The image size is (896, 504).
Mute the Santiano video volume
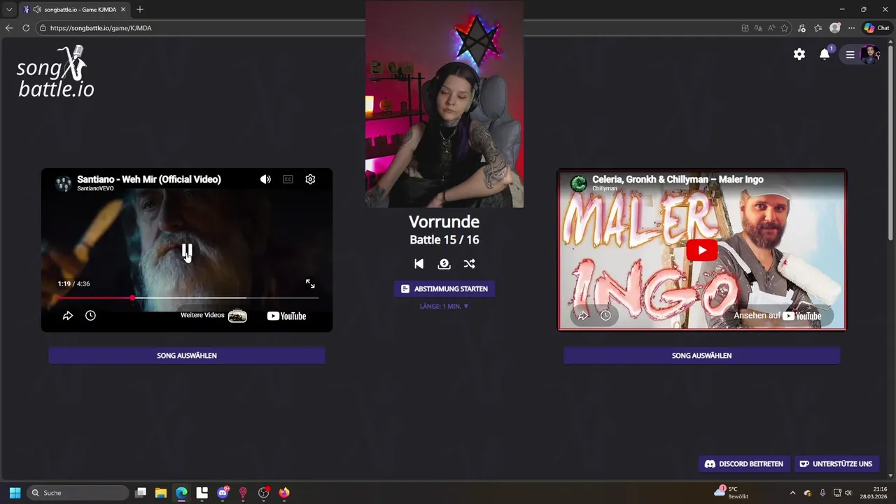[x=265, y=179]
